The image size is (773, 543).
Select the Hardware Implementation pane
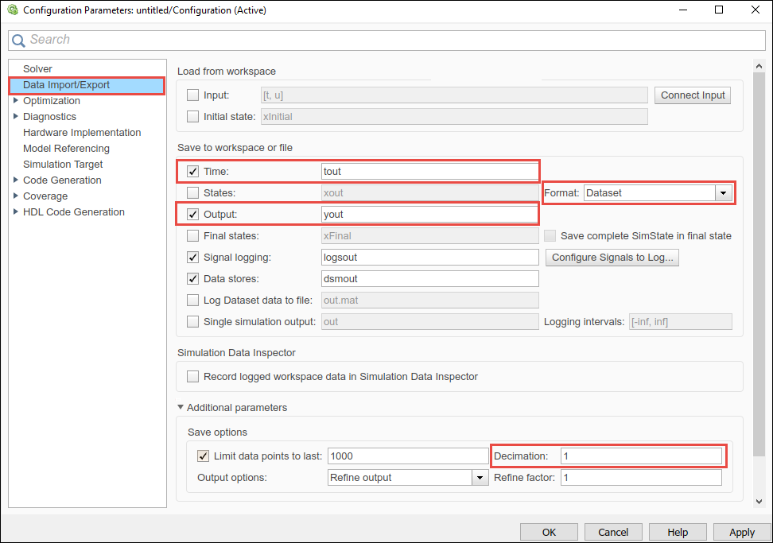click(83, 132)
